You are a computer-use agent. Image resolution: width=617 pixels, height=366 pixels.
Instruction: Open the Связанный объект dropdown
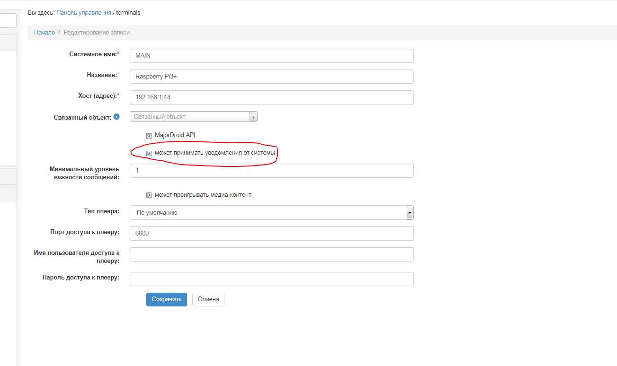pyautogui.click(x=193, y=117)
